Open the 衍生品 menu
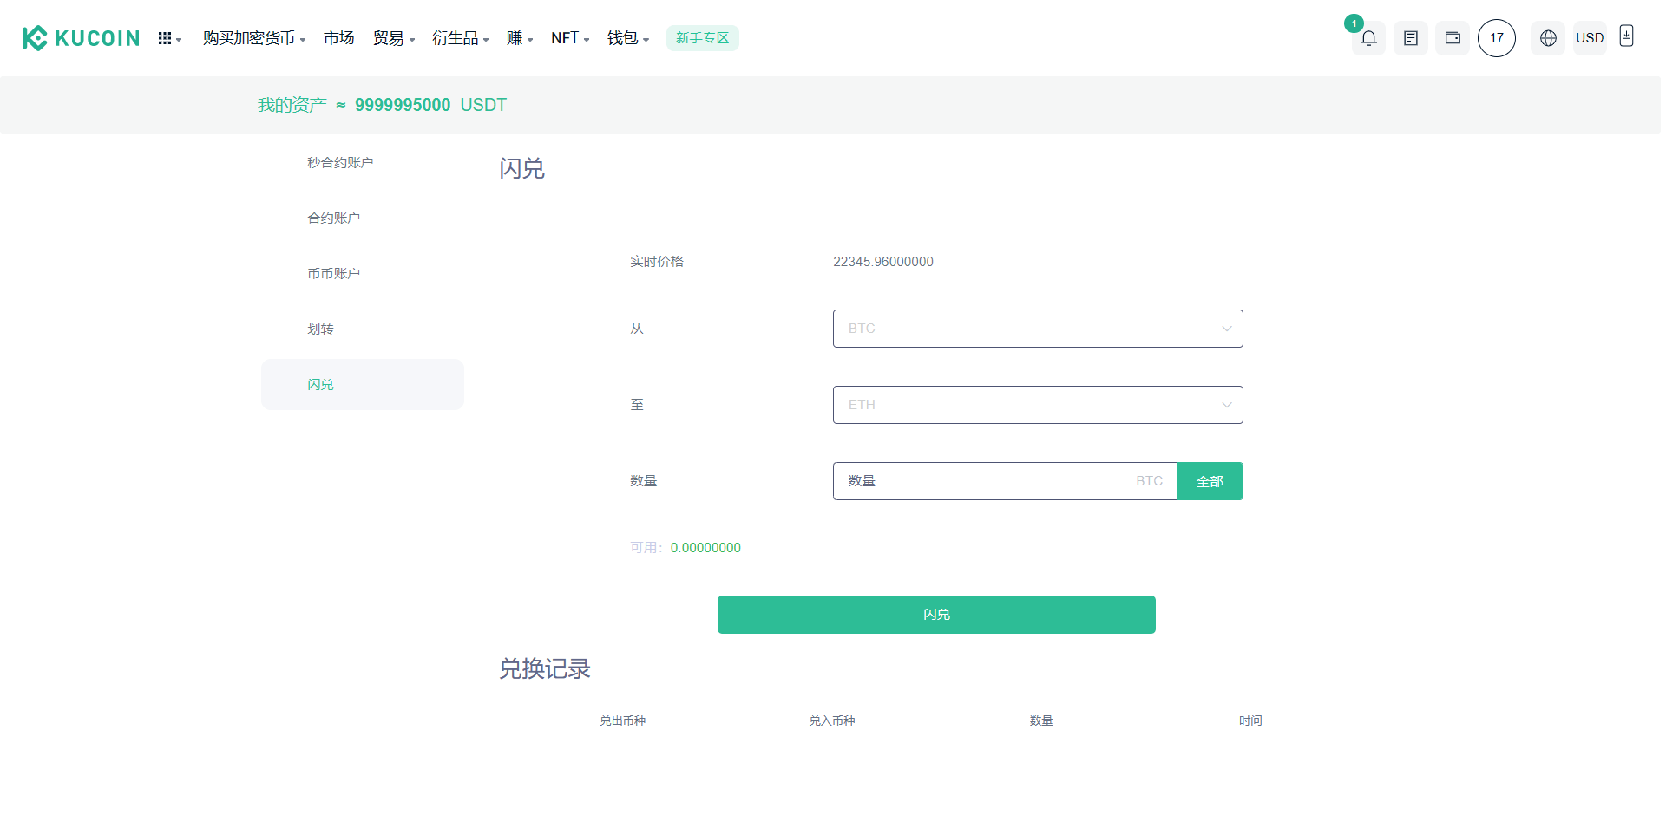 (460, 38)
